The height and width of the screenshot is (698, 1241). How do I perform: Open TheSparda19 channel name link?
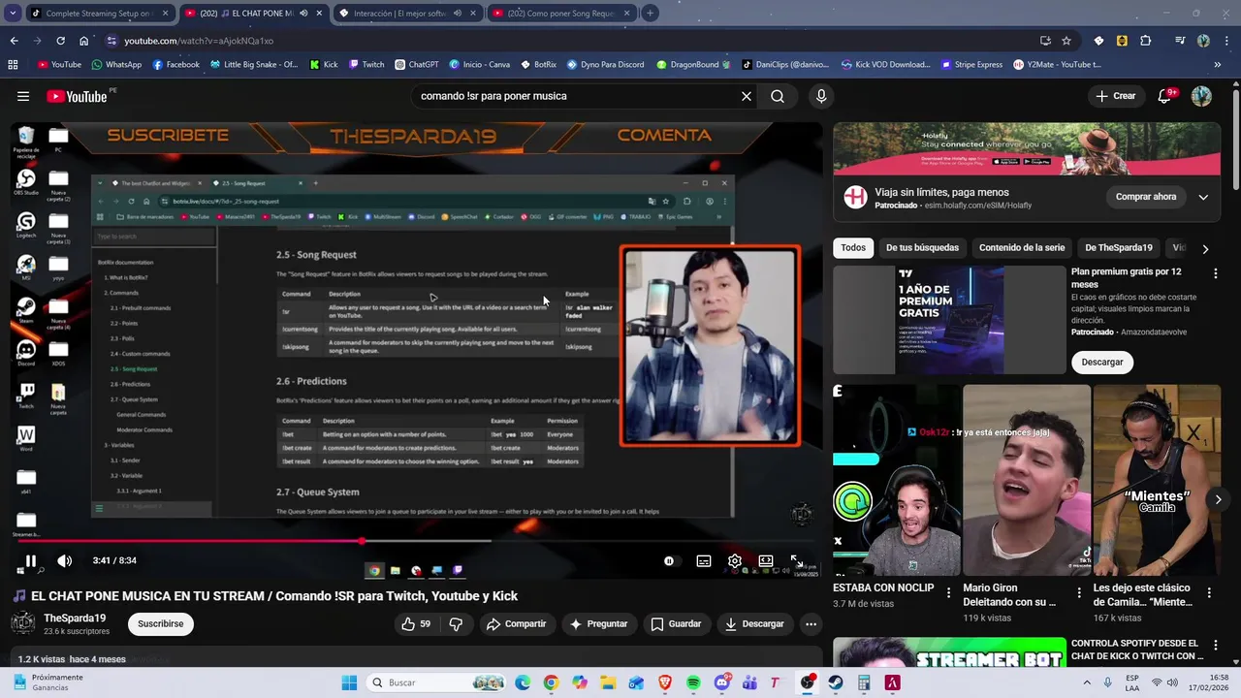tap(75, 618)
